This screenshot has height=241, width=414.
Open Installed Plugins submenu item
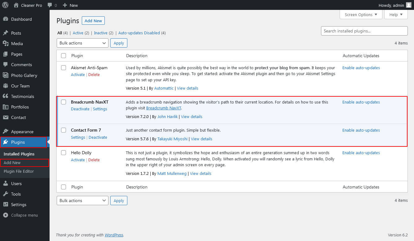[19, 154]
